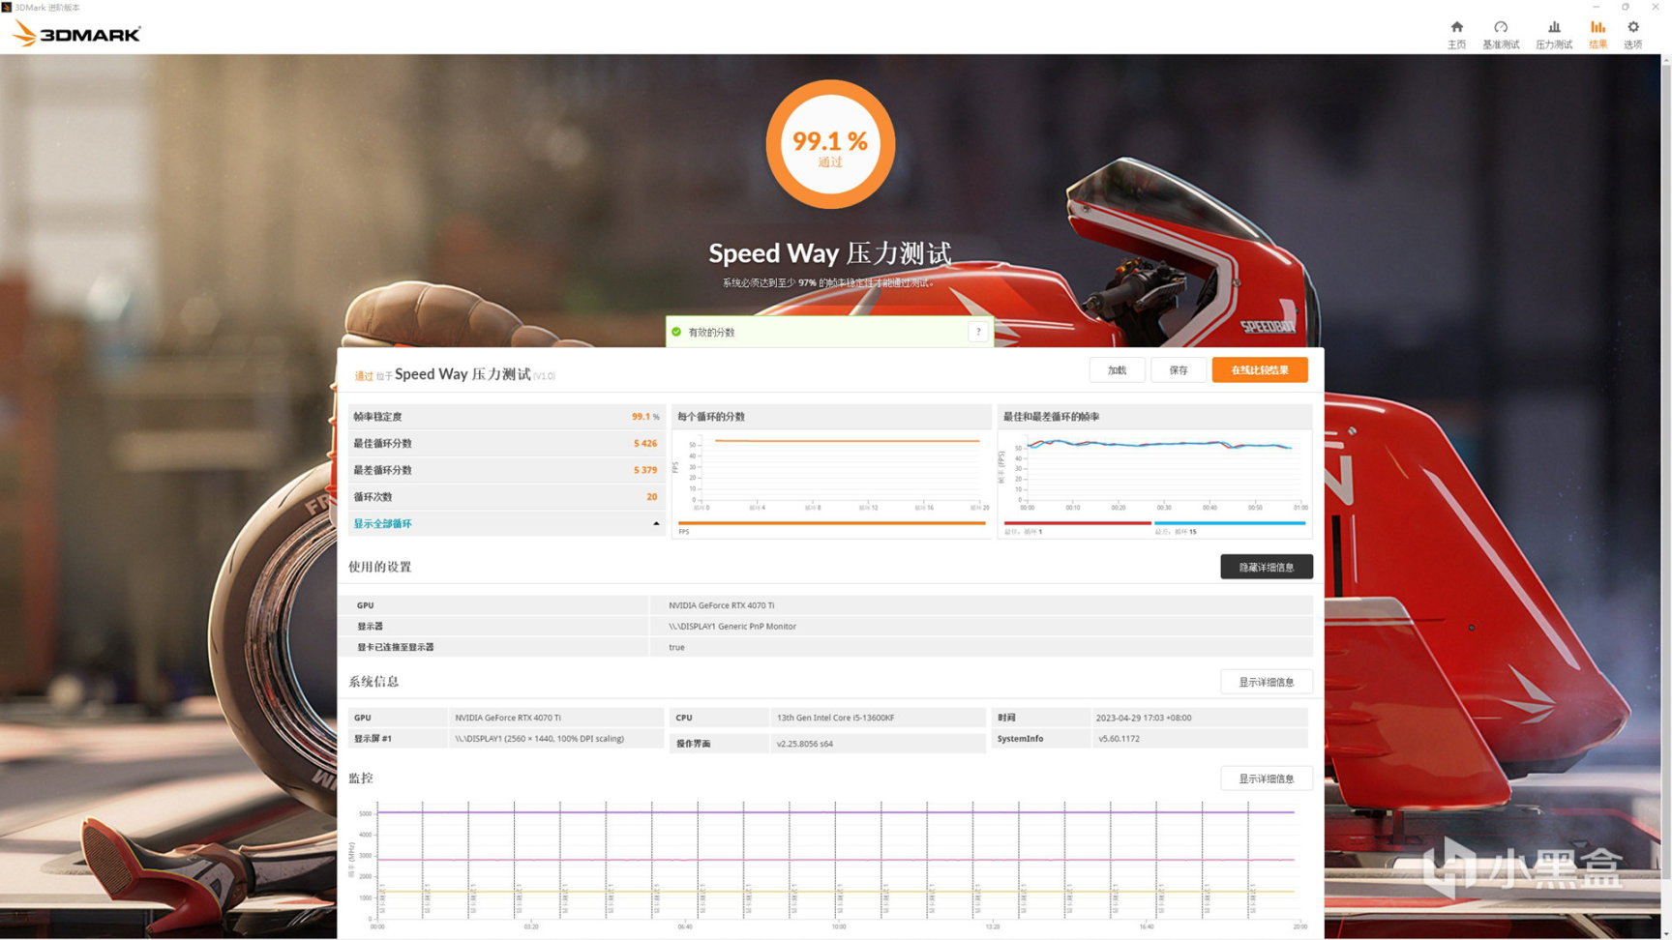Click the 保存 save button
Screen dimensions: 1672x940
pyautogui.click(x=1178, y=369)
